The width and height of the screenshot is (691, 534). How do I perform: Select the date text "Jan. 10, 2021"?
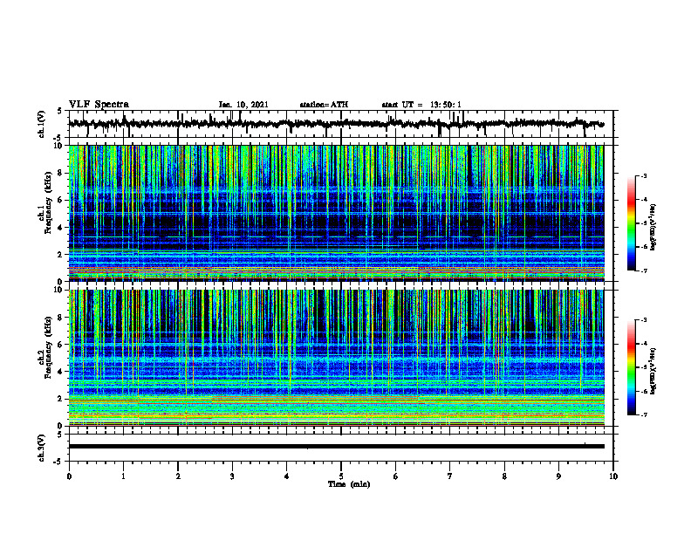coord(243,105)
